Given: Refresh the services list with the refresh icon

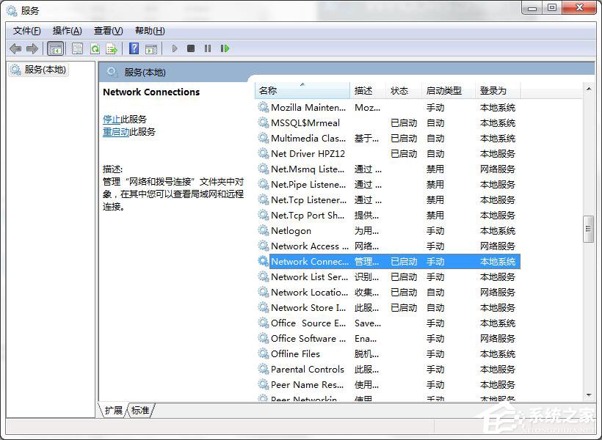Looking at the screenshot, I should point(95,48).
